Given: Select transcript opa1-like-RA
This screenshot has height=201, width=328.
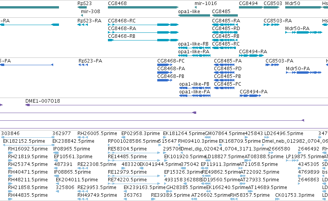Looking at the screenshot, I should tap(193, 52).
